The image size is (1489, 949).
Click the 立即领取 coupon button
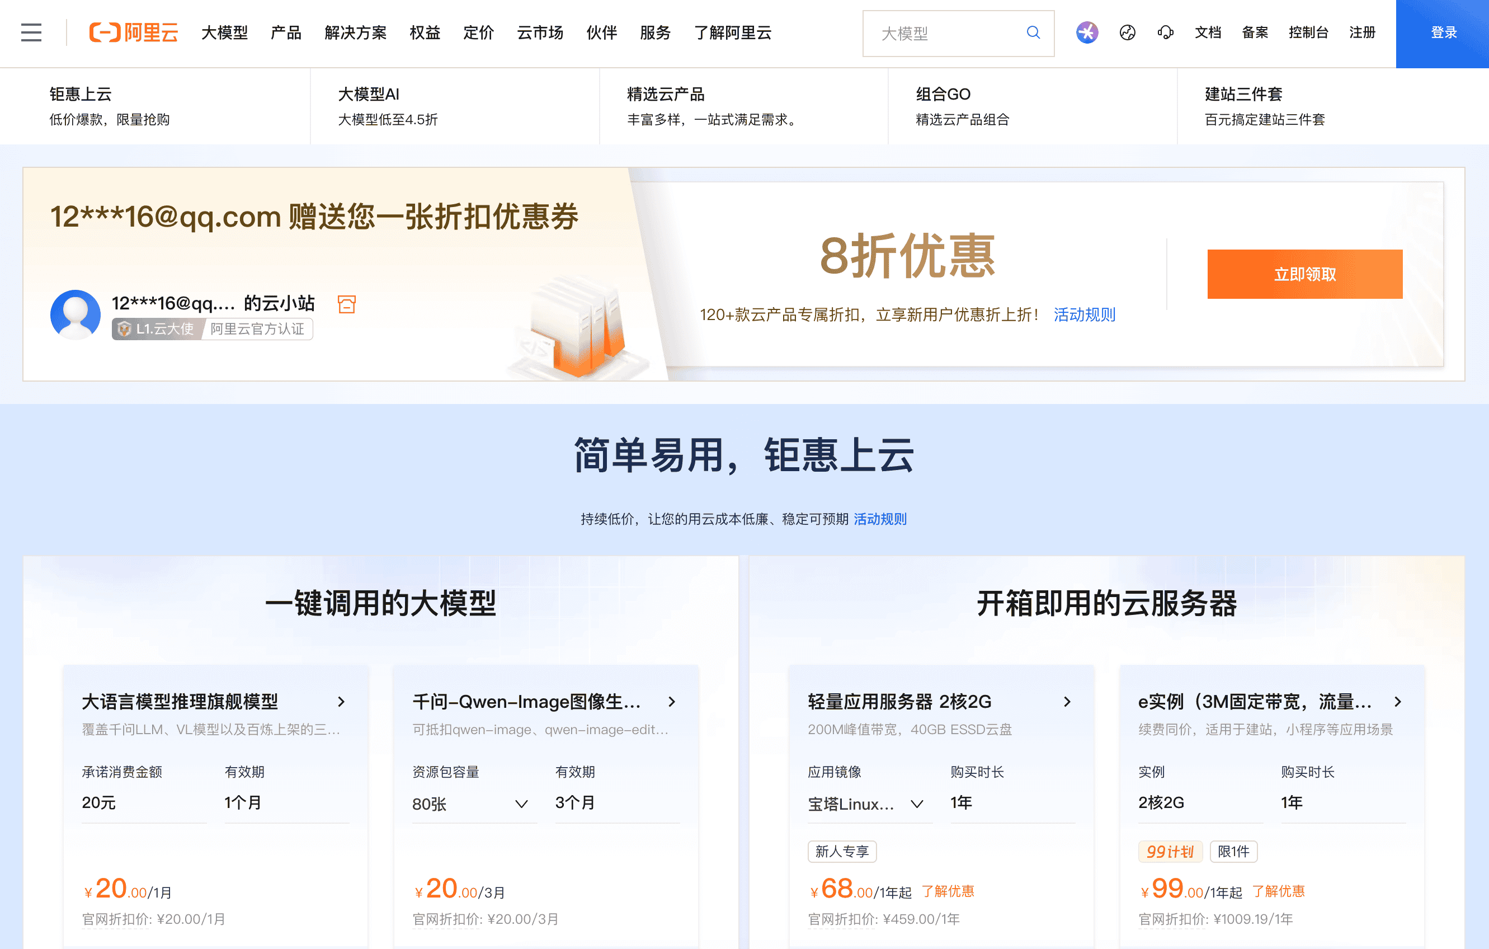pyautogui.click(x=1304, y=274)
